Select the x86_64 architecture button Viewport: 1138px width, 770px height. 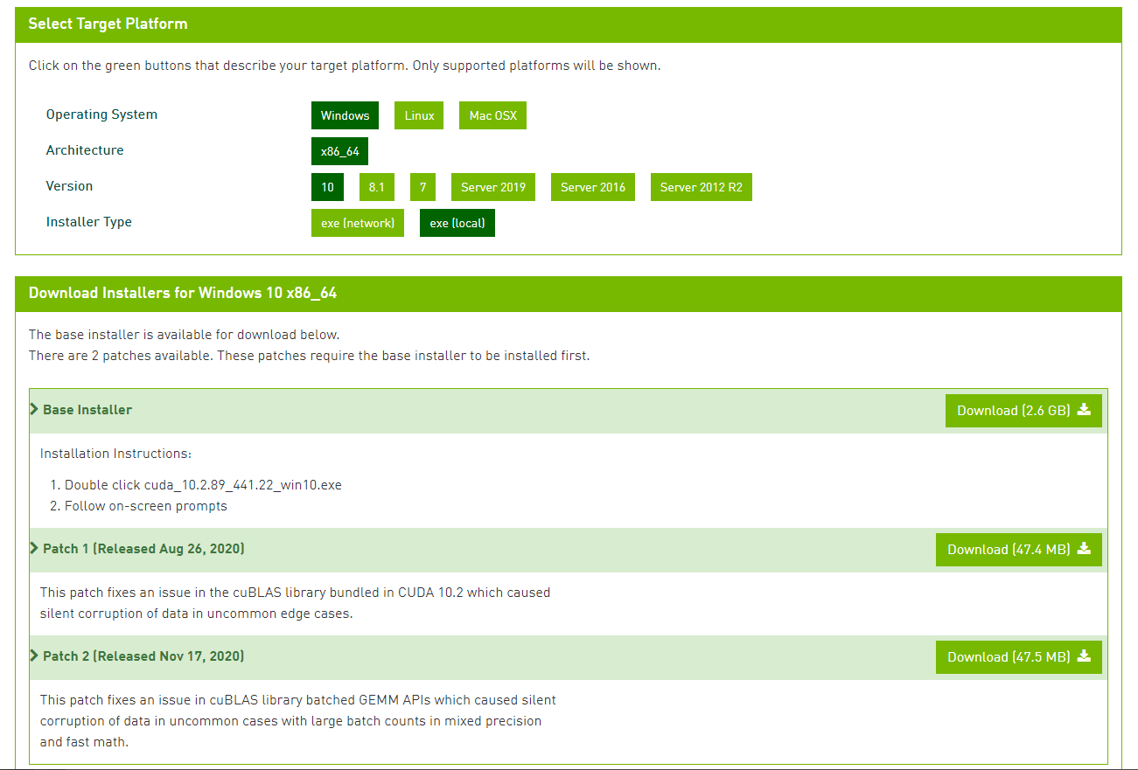tap(339, 151)
